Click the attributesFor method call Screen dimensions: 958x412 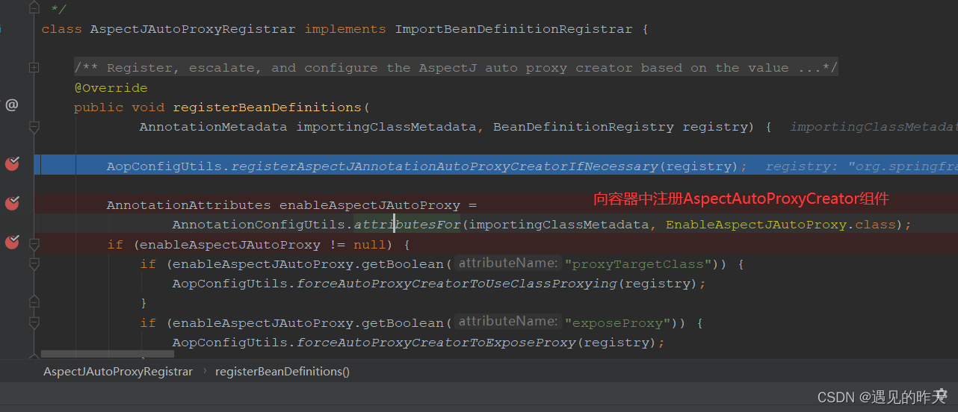[x=407, y=225]
